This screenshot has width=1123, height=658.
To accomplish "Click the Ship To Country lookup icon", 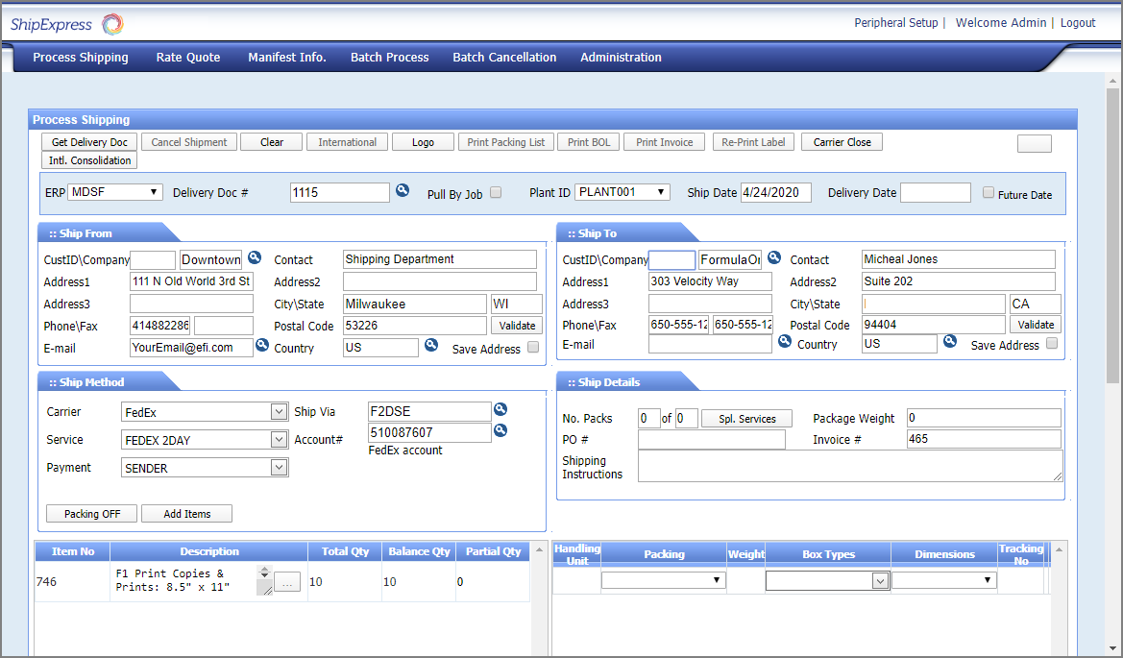I will [x=950, y=341].
